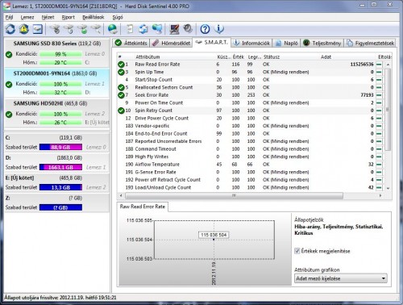
Task: Select the SAMSUNG SSD 830 Series disk
Action: coord(57,52)
